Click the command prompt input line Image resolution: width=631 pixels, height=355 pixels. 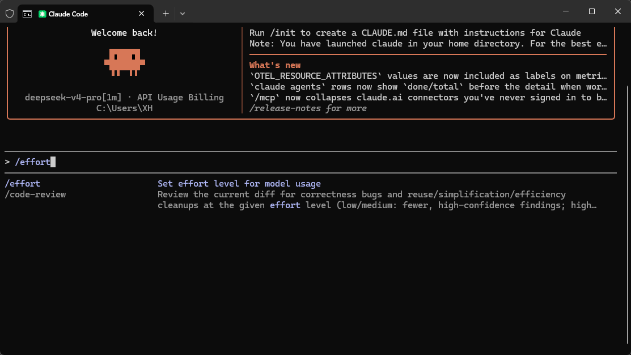pyautogui.click(x=310, y=162)
